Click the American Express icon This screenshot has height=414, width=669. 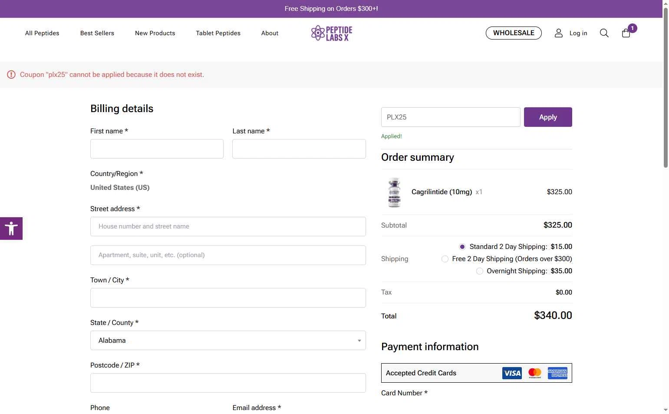[x=557, y=373]
